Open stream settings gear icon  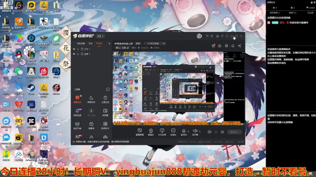[x=222, y=132]
